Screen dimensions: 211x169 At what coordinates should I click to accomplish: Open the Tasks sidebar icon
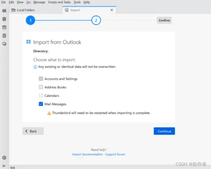pos(4,36)
